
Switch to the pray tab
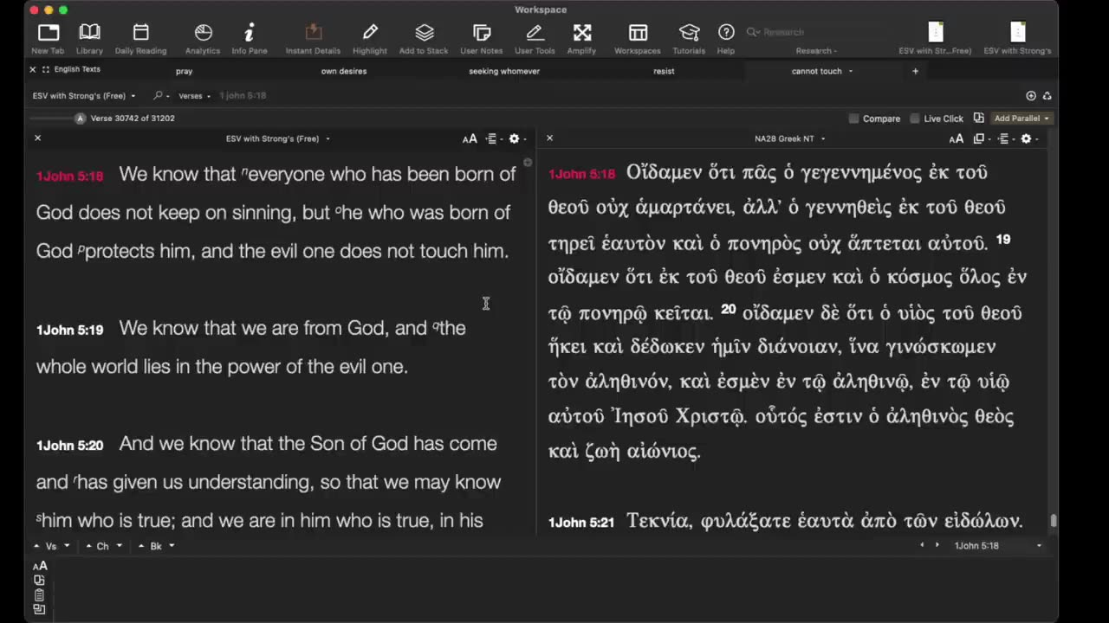point(184,71)
